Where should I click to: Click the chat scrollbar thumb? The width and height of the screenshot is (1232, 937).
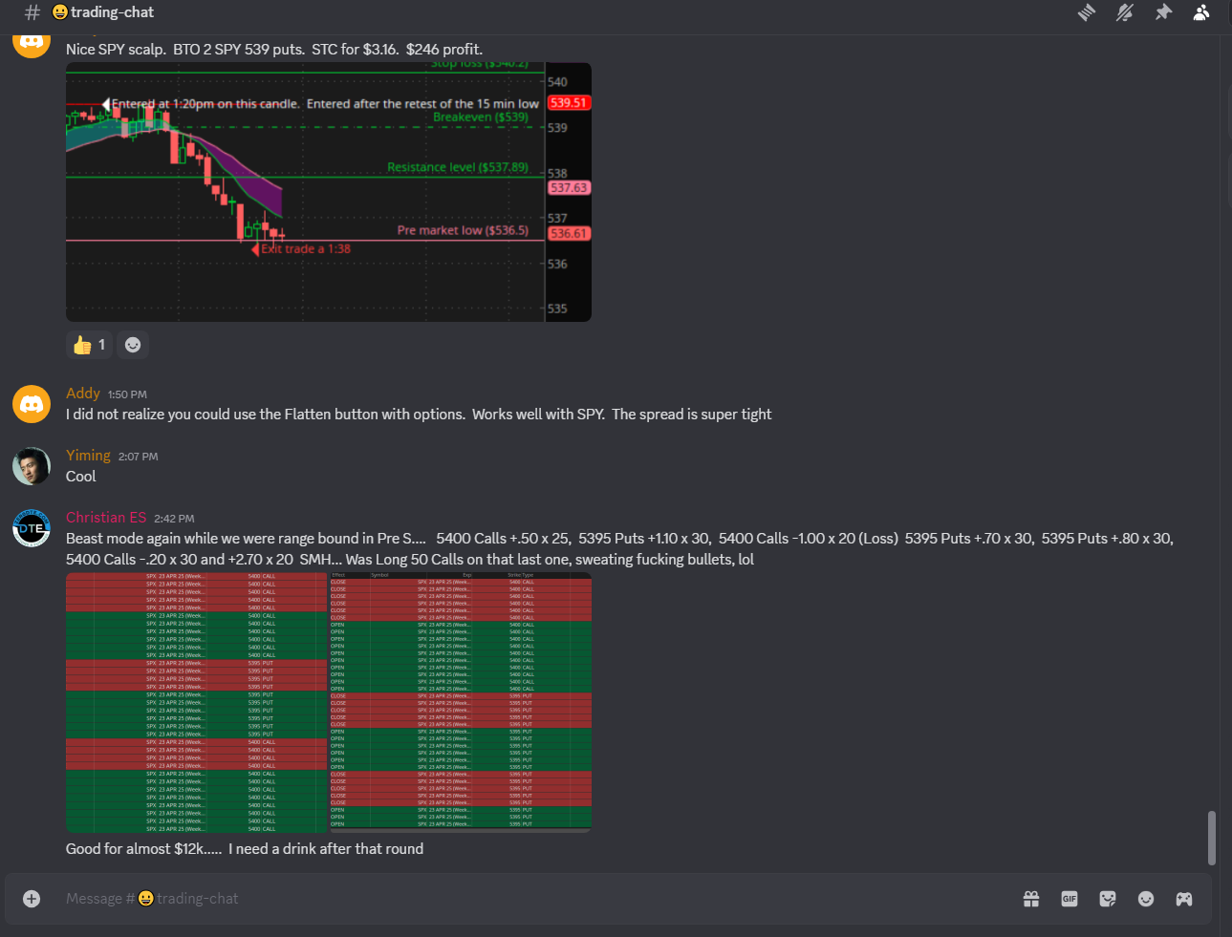click(1212, 838)
